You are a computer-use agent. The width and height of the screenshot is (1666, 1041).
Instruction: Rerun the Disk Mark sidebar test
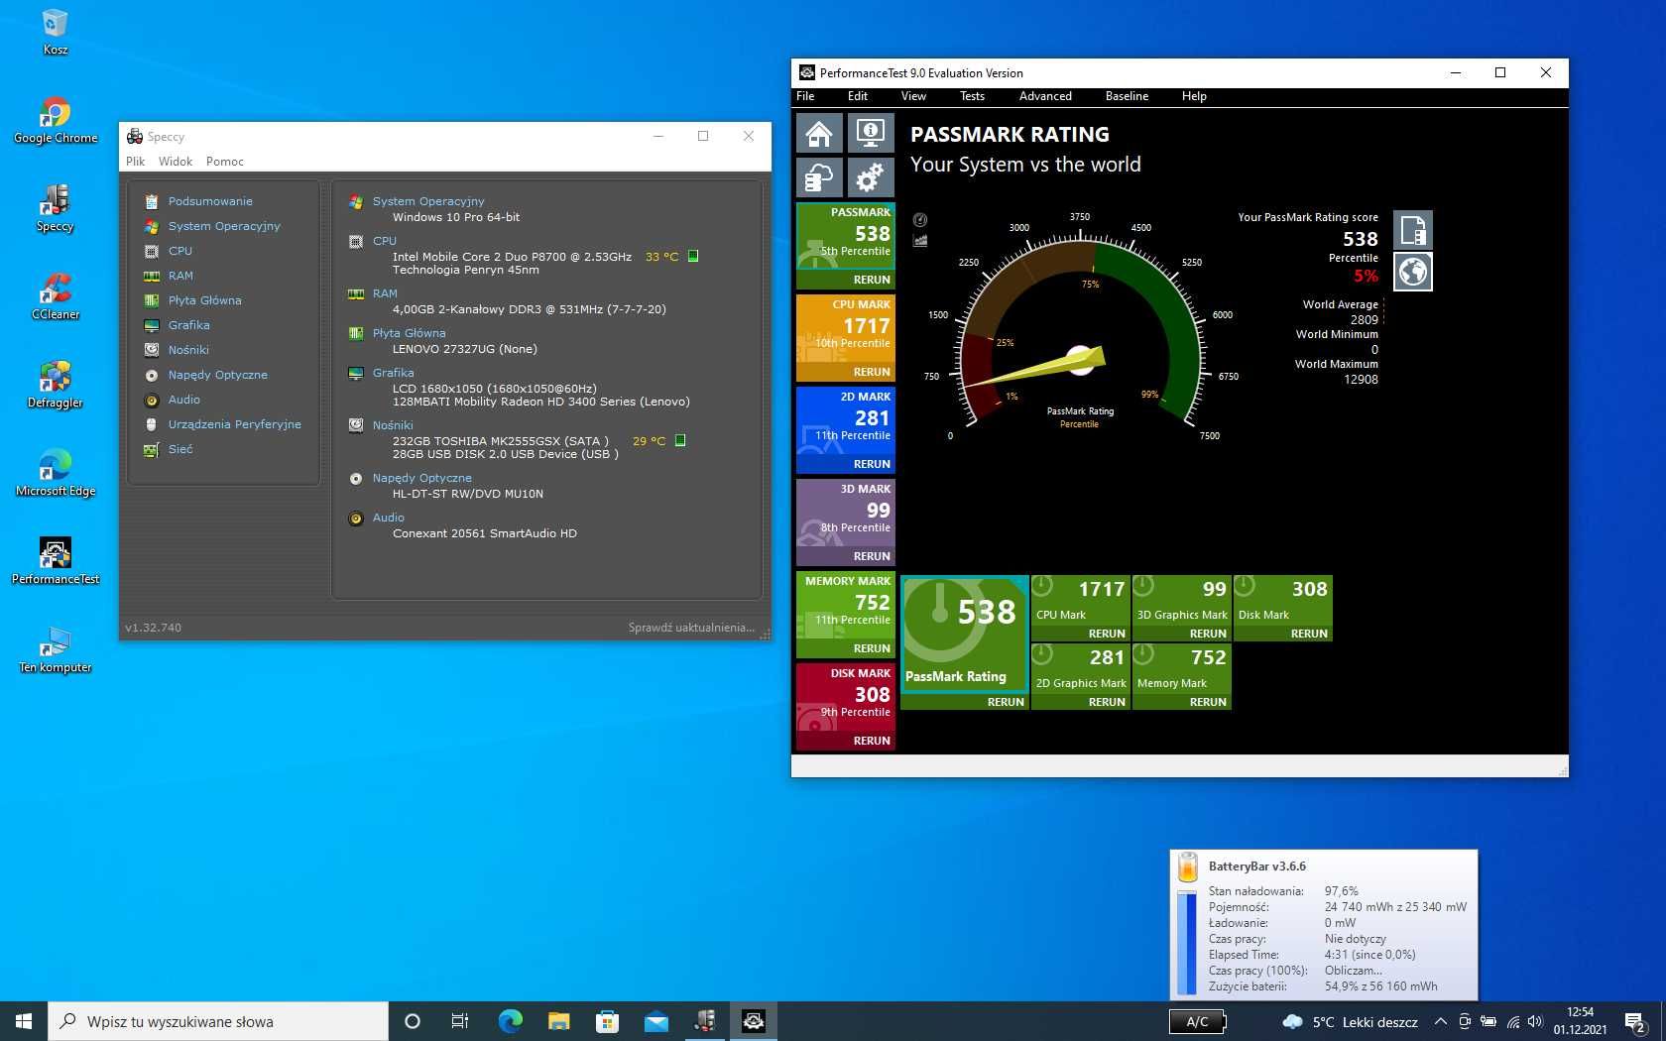[x=872, y=741]
